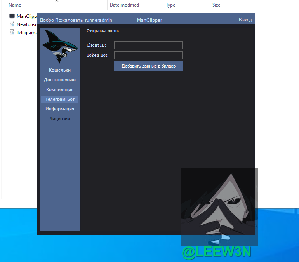Click the shark logo in the sidebar
The height and width of the screenshot is (262, 299).
click(x=59, y=46)
